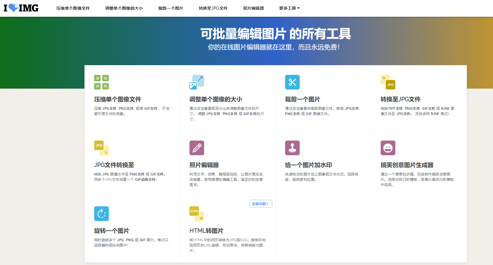Select the blue resize image icon
Screen dimensions: 493x265
[197, 82]
